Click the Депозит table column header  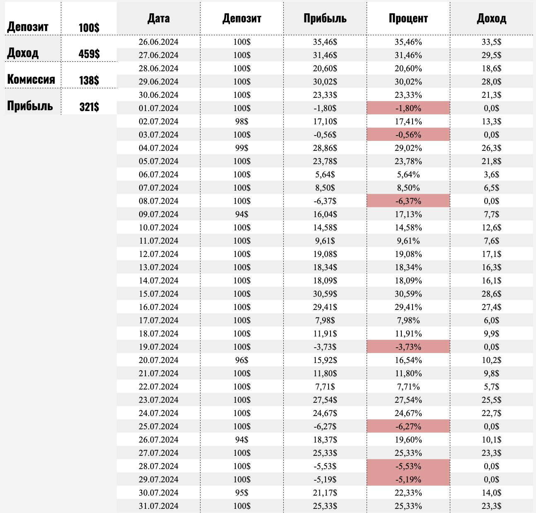[242, 18]
